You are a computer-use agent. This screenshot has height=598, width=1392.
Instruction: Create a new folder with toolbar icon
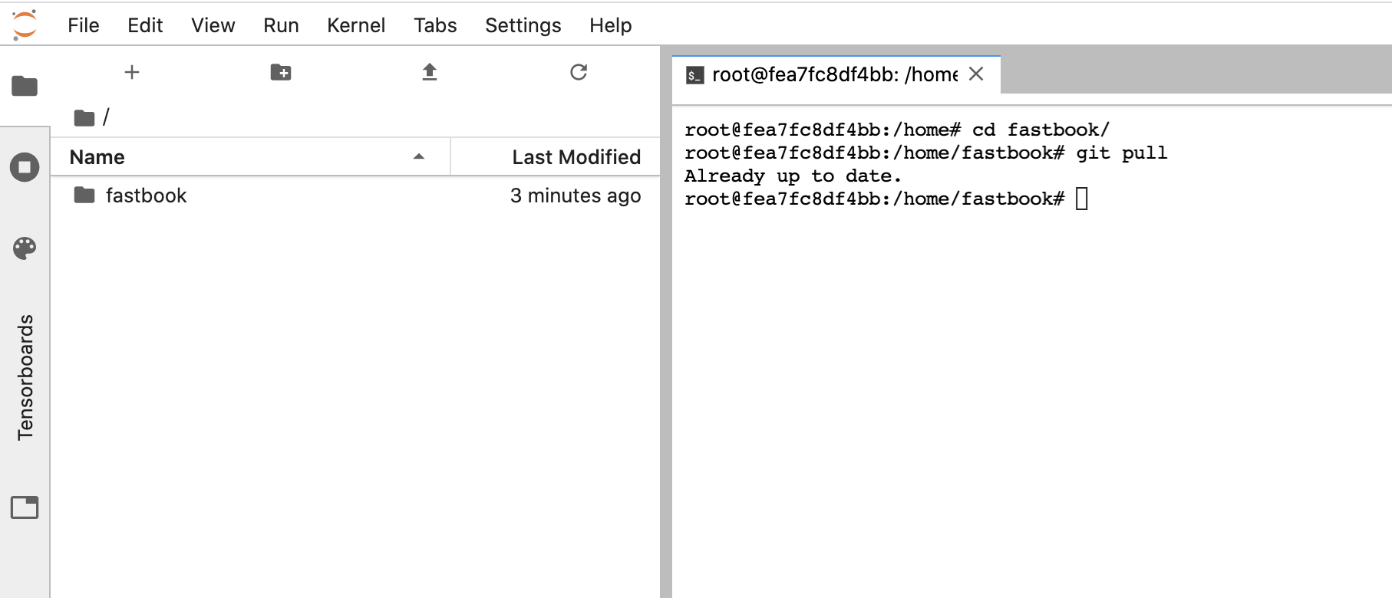(281, 72)
